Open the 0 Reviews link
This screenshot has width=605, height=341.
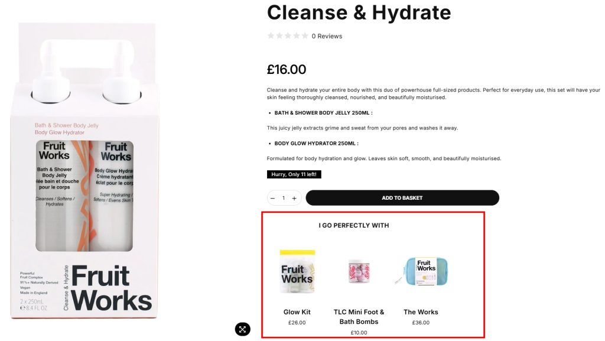coord(327,36)
